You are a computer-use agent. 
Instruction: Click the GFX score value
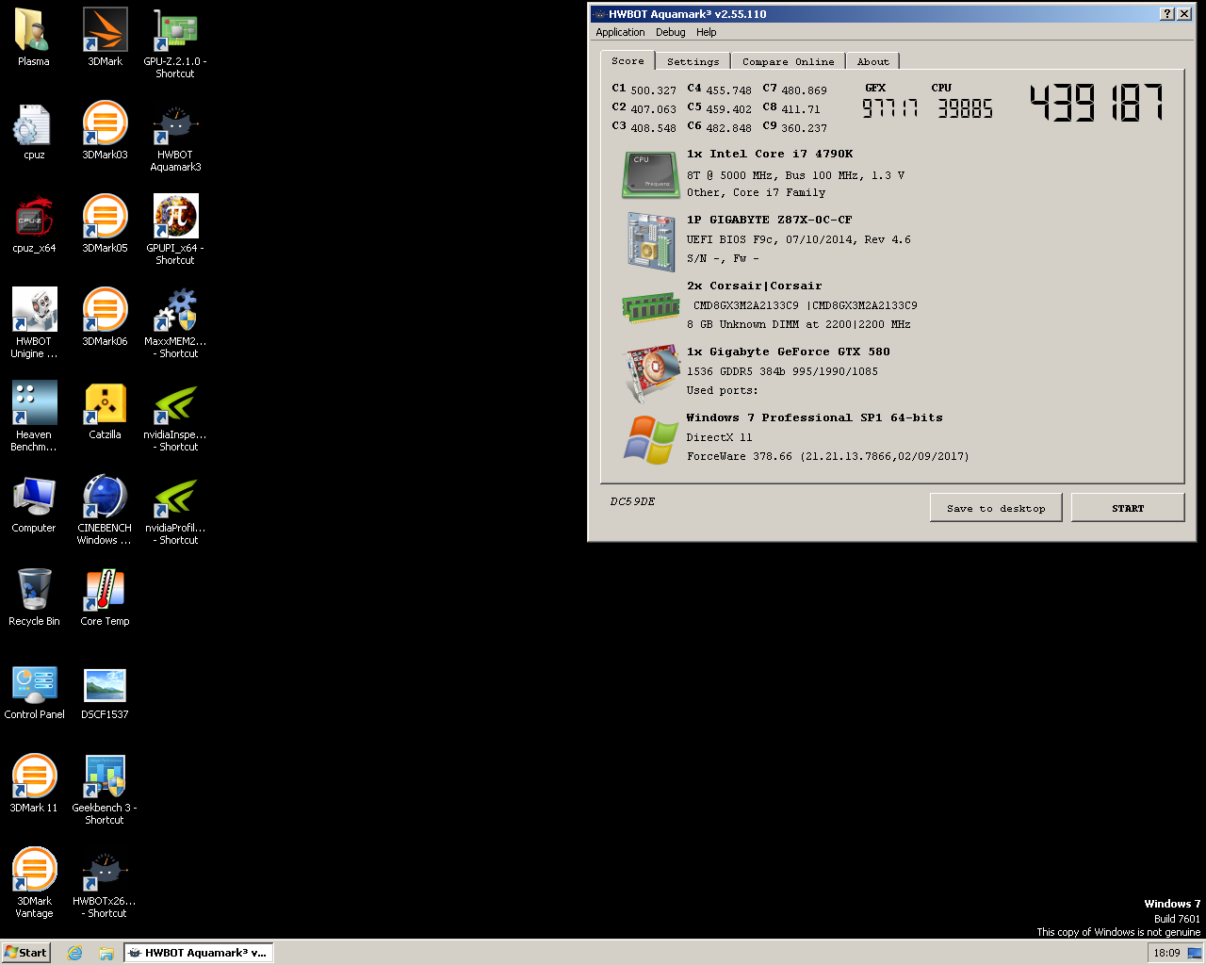[x=889, y=108]
